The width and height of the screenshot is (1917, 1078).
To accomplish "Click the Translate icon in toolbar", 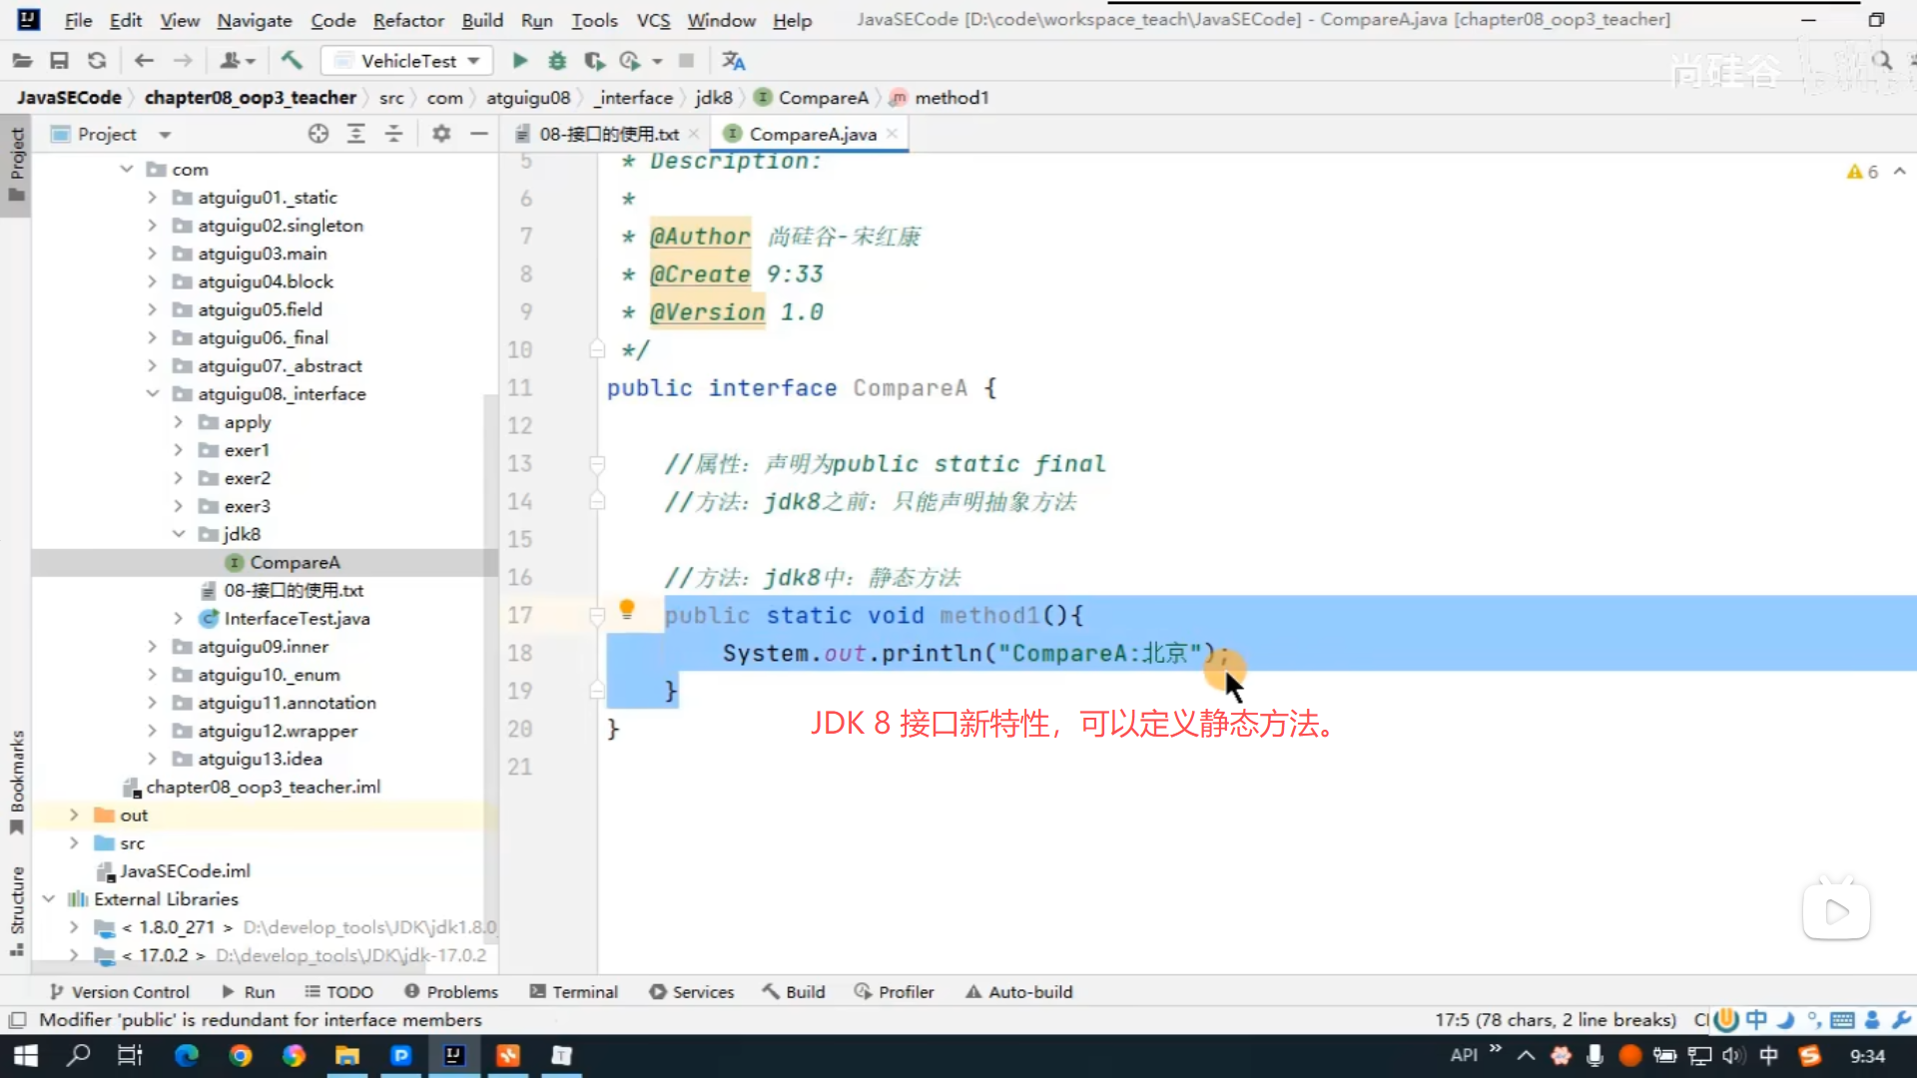I will (734, 61).
